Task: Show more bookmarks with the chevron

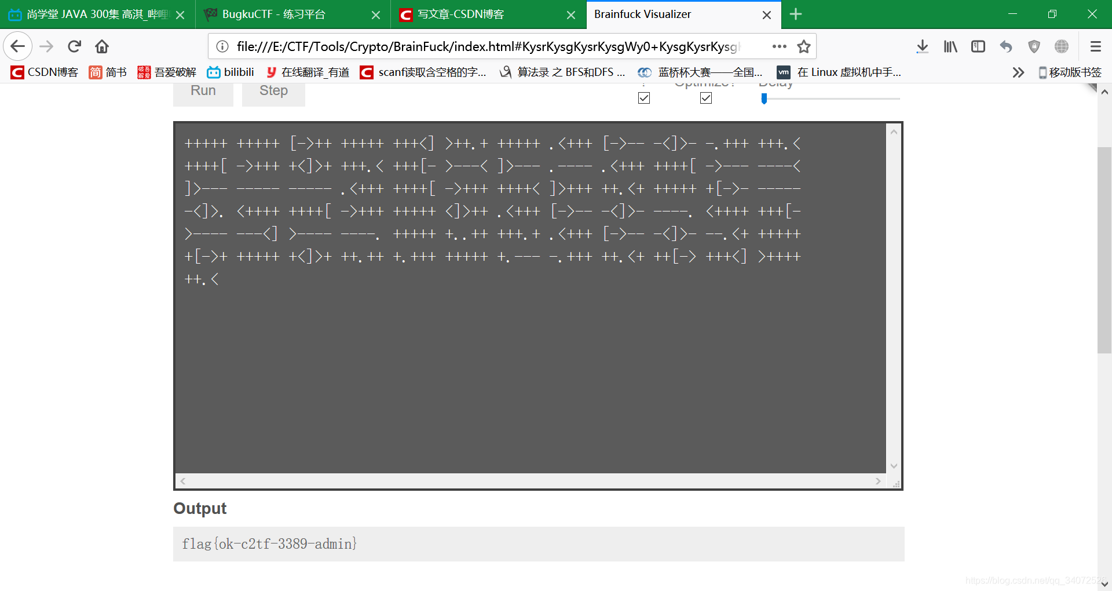Action: tap(1018, 72)
